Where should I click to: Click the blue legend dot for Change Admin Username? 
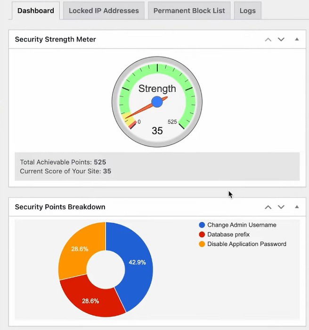point(202,225)
